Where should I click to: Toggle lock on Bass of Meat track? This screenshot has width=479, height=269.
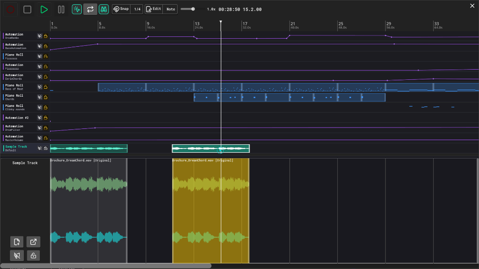click(45, 87)
